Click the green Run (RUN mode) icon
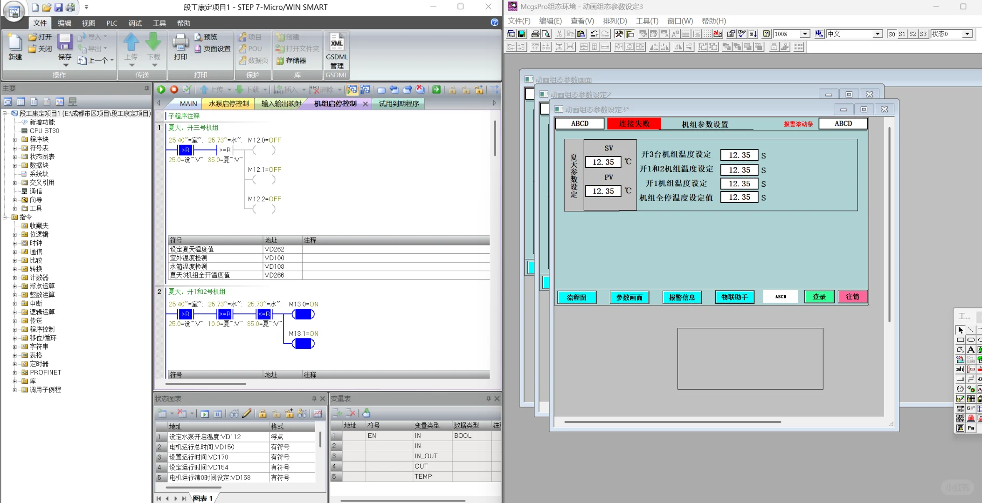This screenshot has width=982, height=503. point(161,89)
